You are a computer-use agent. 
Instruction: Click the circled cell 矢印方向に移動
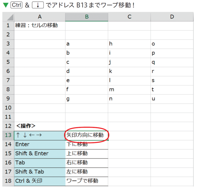[87, 135]
